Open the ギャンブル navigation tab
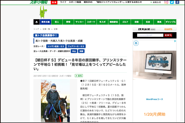This screenshot has width=185, height=123. coord(171,22)
